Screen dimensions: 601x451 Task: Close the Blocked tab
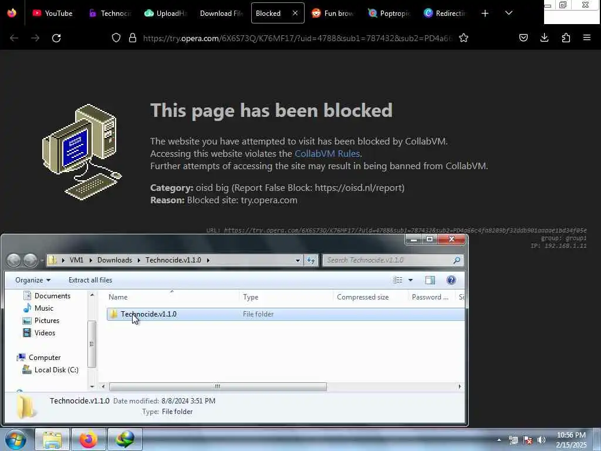tap(295, 13)
